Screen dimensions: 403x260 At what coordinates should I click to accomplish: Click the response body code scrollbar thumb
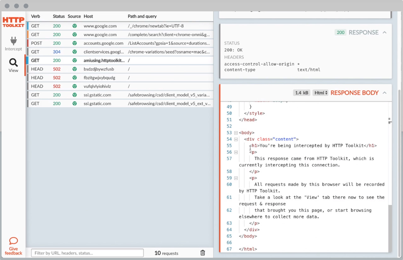390,228
